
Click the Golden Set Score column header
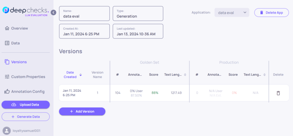click(x=153, y=75)
